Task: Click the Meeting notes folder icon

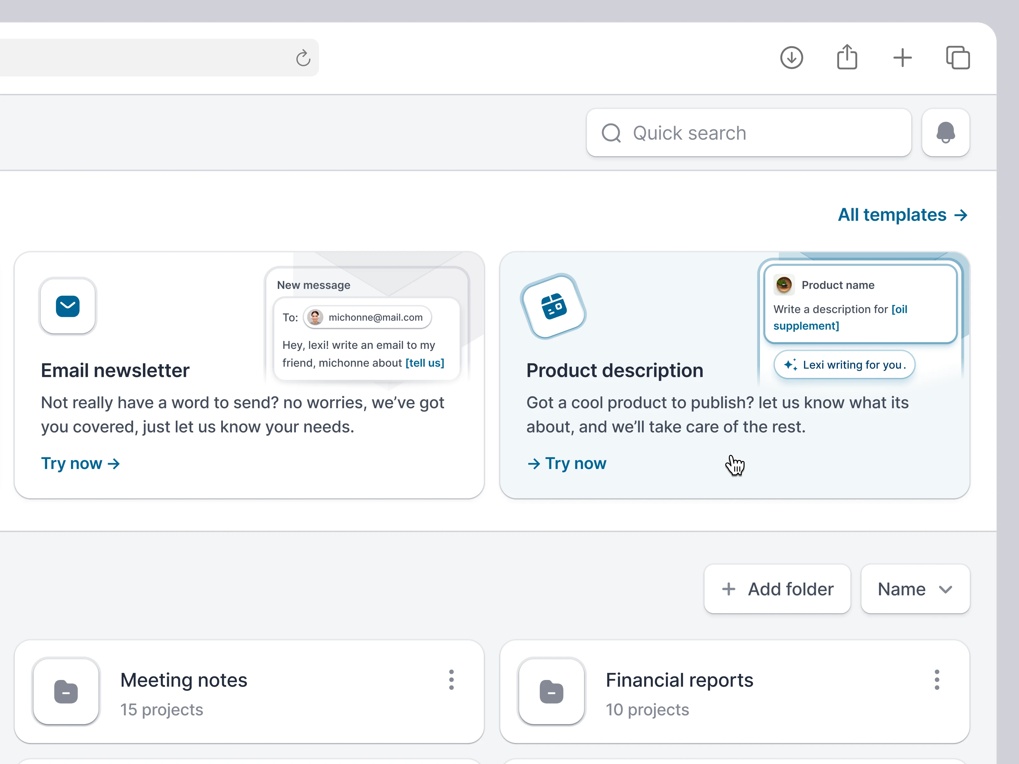Action: [x=66, y=691]
